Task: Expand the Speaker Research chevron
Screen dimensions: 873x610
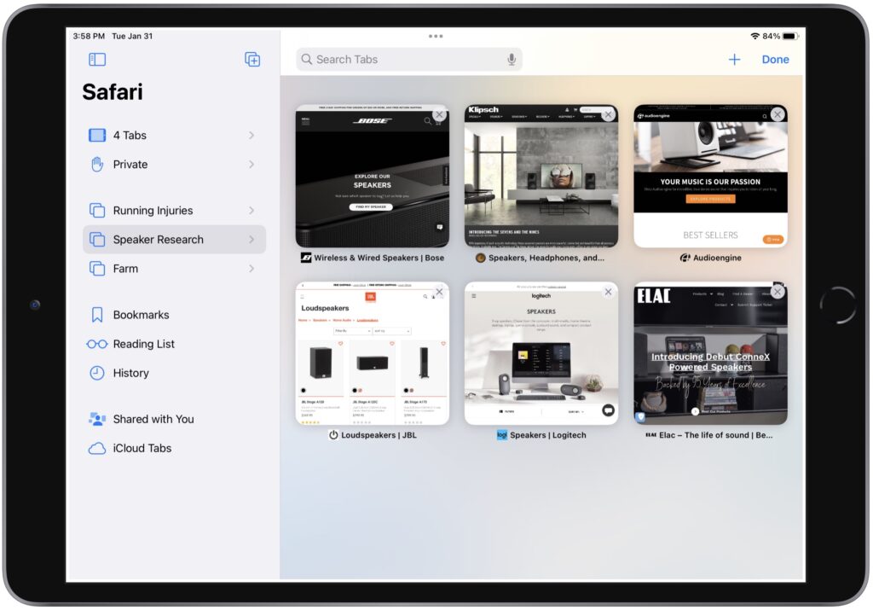Action: tap(251, 240)
